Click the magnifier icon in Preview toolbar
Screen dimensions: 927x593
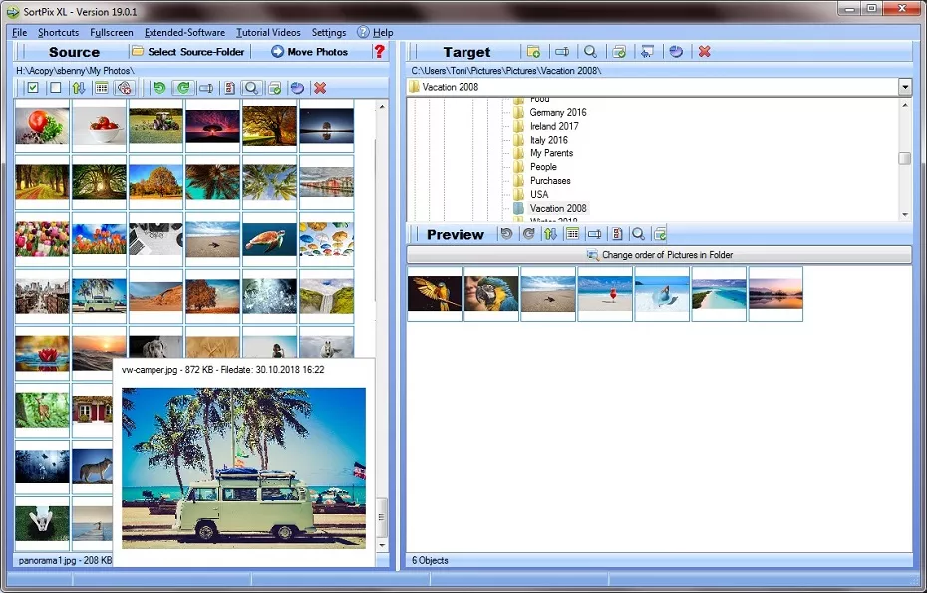pos(638,234)
